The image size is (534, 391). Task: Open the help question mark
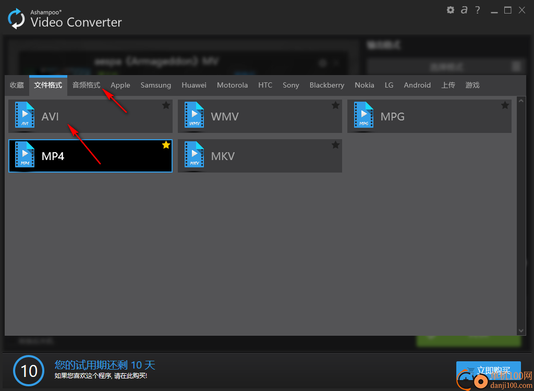[478, 10]
